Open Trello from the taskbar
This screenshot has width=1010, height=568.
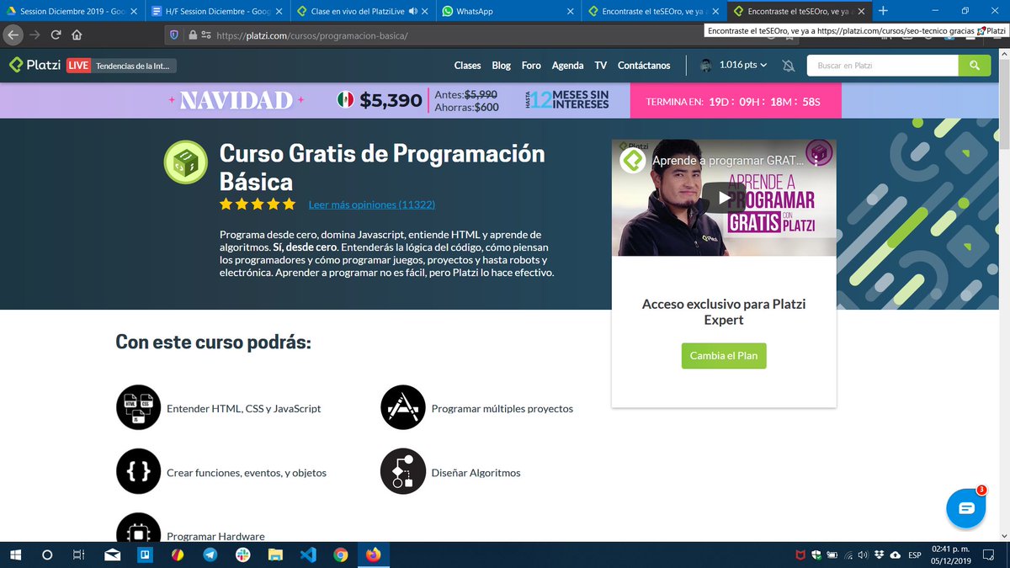(145, 555)
